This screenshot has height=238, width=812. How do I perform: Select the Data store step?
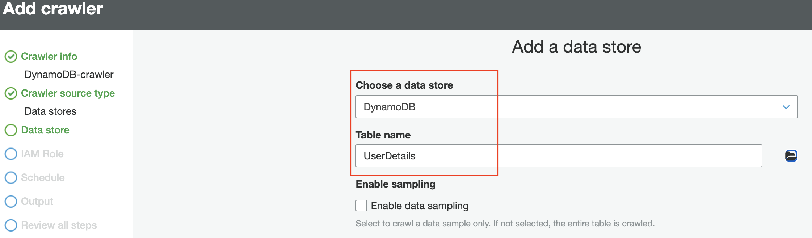point(45,130)
